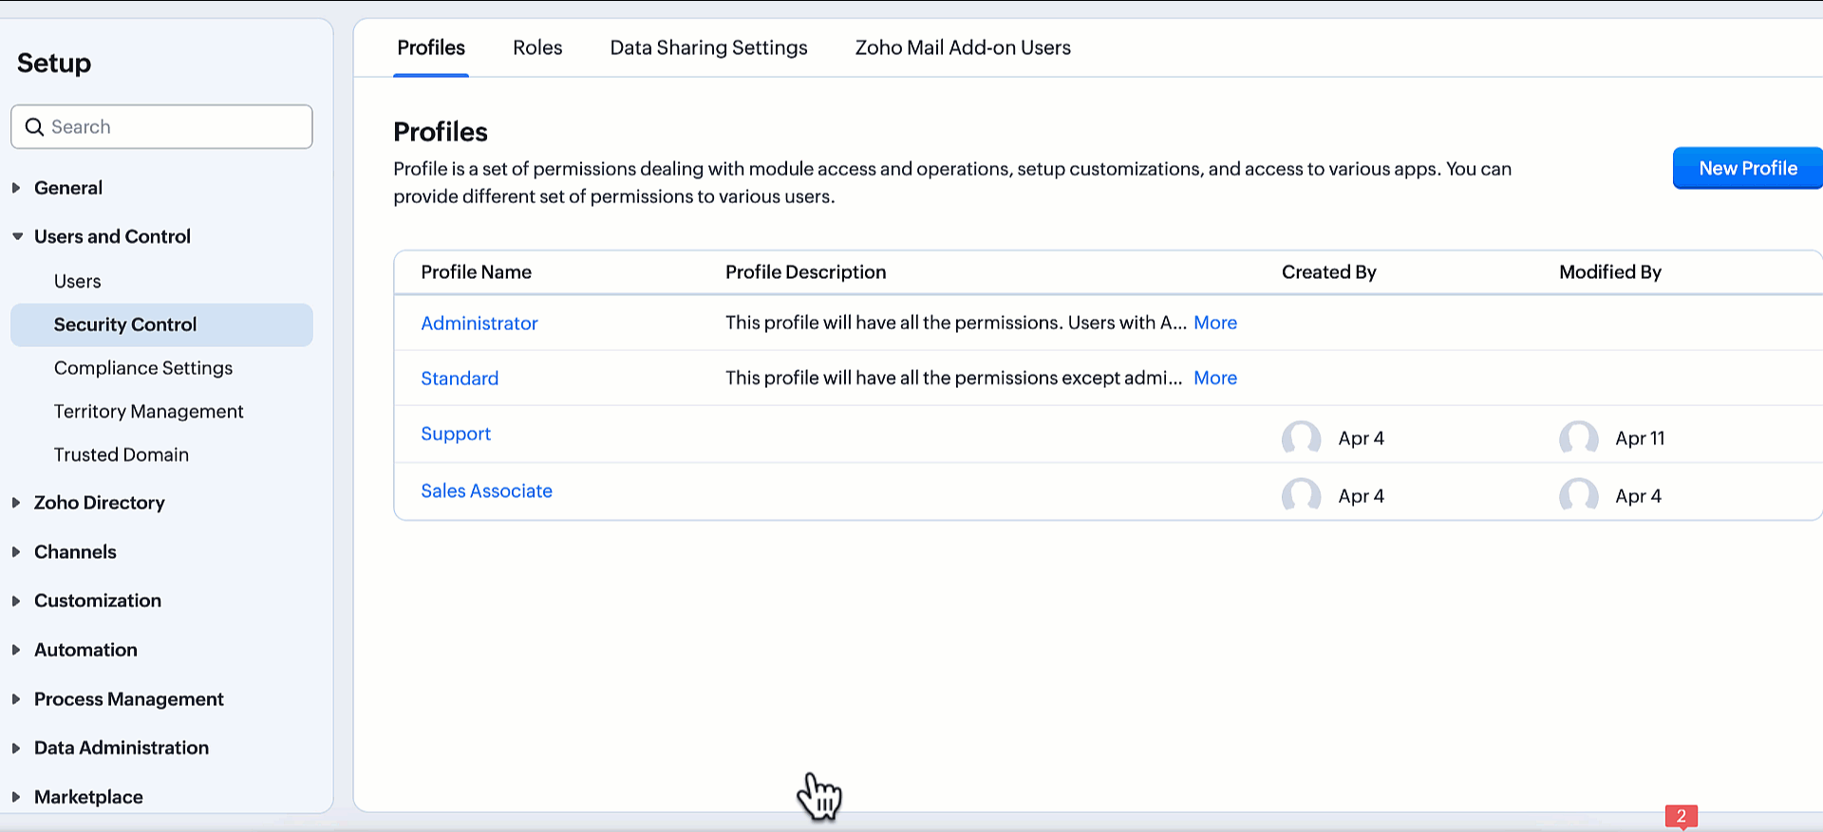Open the Data Sharing Settings tab
The height and width of the screenshot is (832, 1823).
(708, 47)
